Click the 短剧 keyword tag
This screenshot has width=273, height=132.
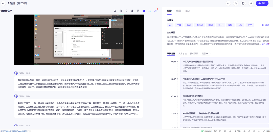[x=189, y=25]
